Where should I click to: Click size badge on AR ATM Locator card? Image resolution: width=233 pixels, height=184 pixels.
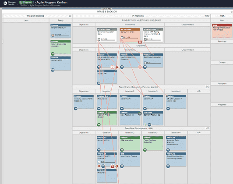[x=168, y=109]
